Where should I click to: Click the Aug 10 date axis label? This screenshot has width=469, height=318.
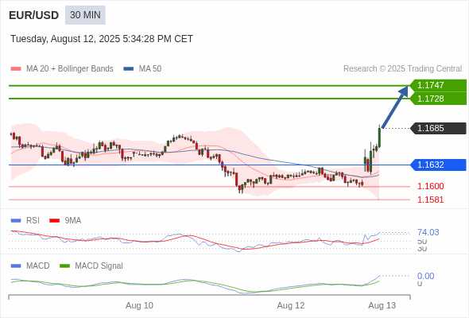click(x=139, y=306)
